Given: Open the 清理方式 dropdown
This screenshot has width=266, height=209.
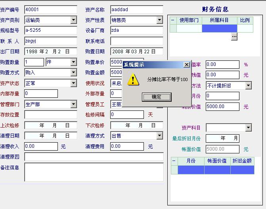Looking at the screenshot, I should (159, 135).
